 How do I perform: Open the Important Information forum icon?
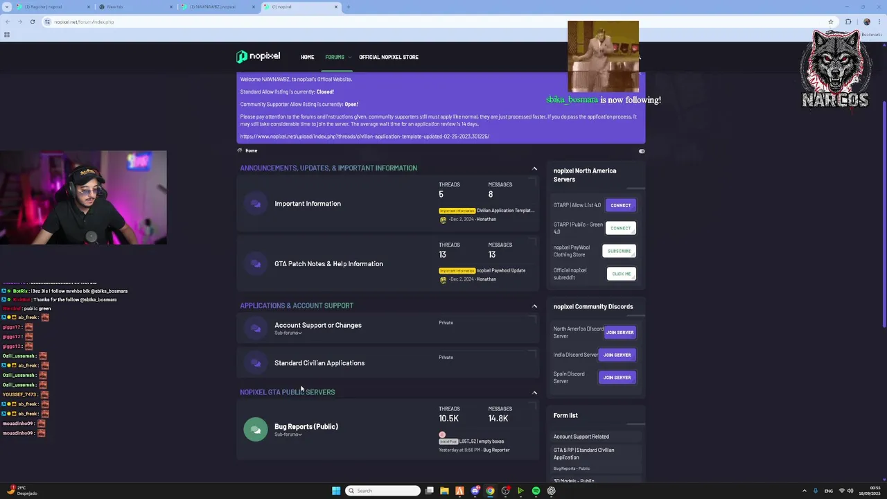coord(256,204)
